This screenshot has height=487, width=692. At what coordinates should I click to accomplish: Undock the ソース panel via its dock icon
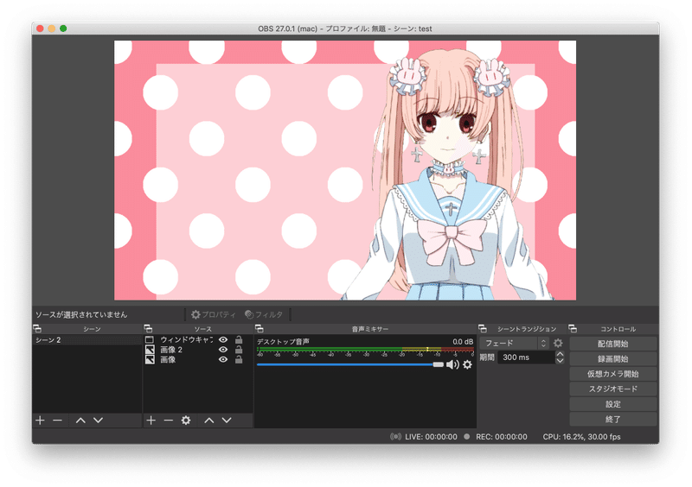148,329
